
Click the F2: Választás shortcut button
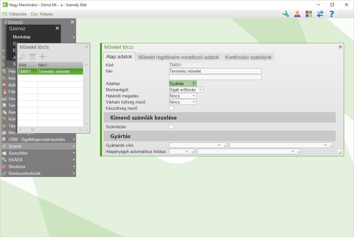pyautogui.click(x=15, y=14)
